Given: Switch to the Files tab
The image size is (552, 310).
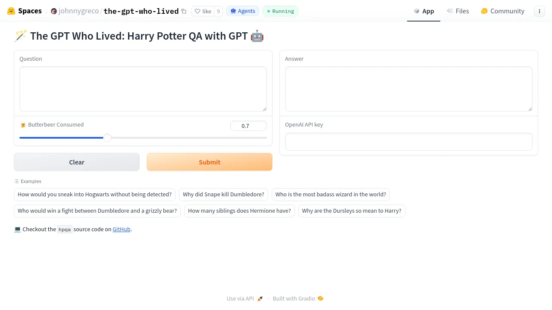Looking at the screenshot, I should (458, 11).
